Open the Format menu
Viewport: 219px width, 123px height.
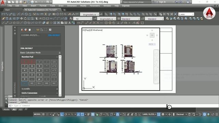[x=43, y=6]
